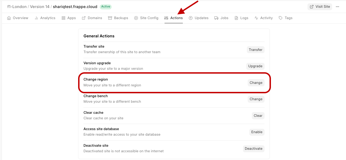346x160 pixels.
Task: Click the Backups archive icon
Action: point(110,18)
